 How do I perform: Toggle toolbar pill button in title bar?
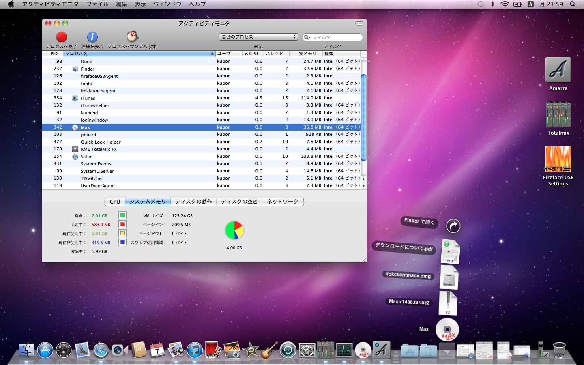pos(359,24)
